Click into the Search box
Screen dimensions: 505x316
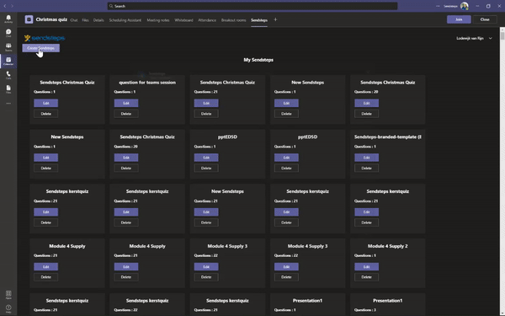click(252, 6)
